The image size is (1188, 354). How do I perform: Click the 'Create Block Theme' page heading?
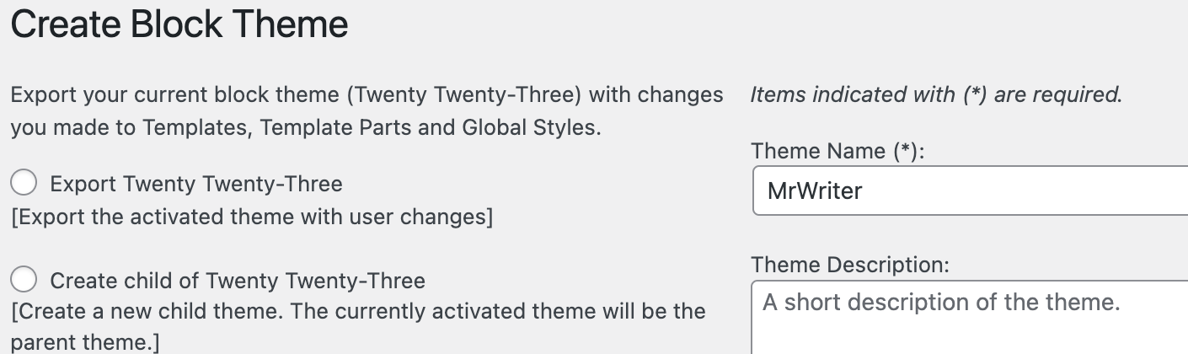pyautogui.click(x=179, y=24)
